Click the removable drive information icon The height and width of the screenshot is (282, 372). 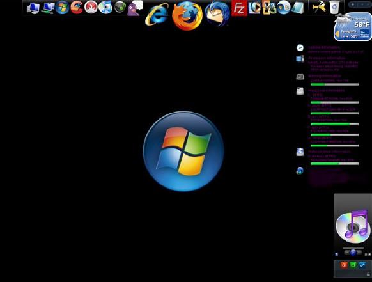(300, 152)
